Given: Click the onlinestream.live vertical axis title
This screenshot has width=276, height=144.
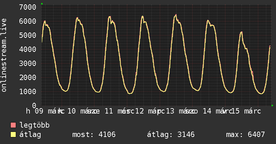Looking at the screenshot, I should (4, 55).
